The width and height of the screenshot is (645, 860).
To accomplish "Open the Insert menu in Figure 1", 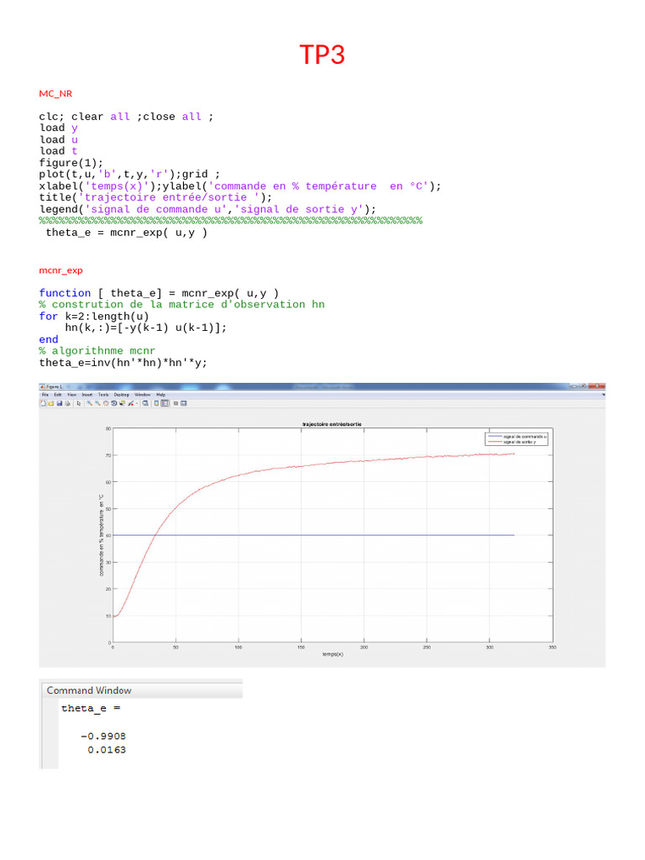I will 87,395.
